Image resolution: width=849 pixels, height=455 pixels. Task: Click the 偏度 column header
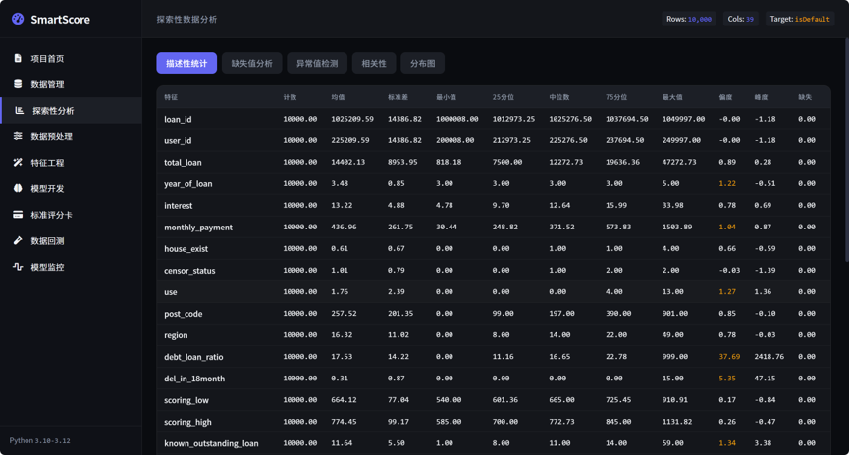point(725,97)
